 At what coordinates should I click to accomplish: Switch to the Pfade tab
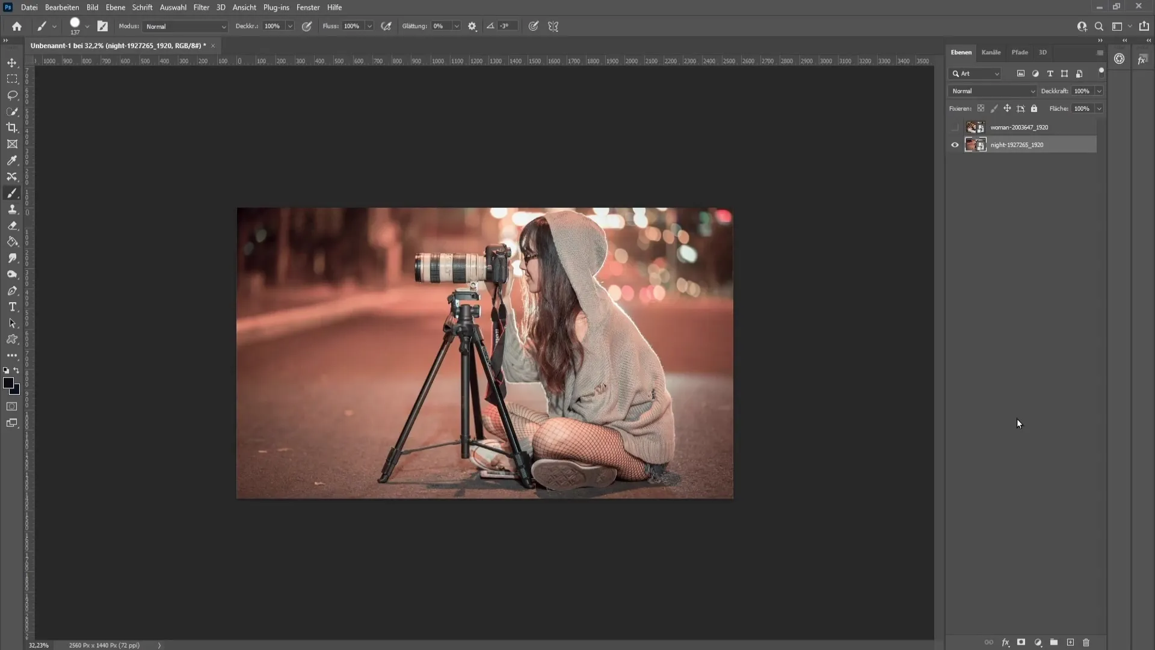click(x=1020, y=52)
